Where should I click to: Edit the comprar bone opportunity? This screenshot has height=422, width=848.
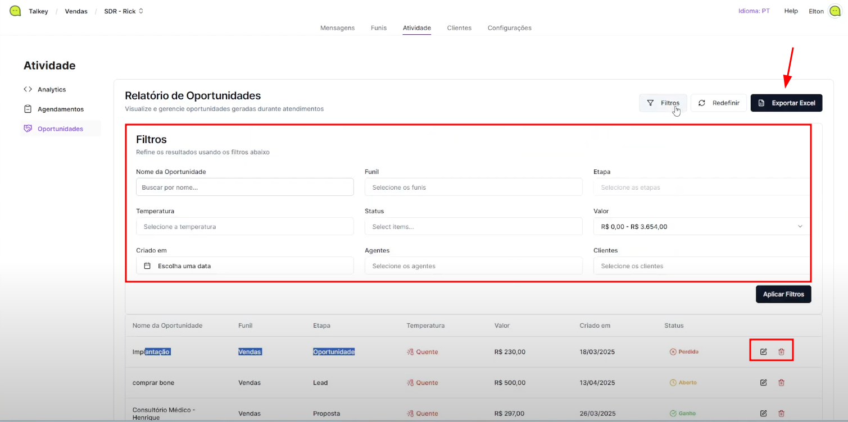point(763,383)
